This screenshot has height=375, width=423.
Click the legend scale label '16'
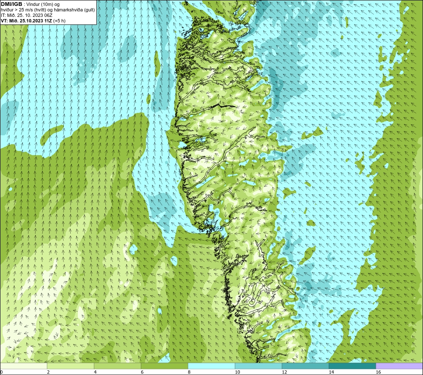378,372
